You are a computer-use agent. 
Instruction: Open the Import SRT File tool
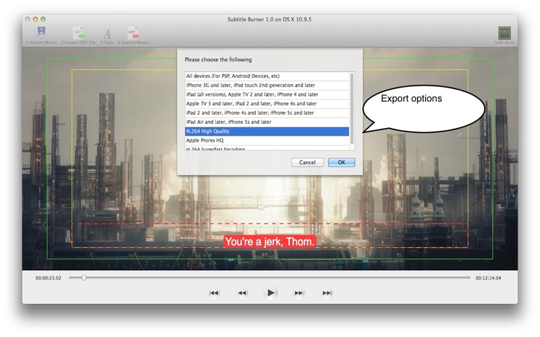tap(78, 36)
